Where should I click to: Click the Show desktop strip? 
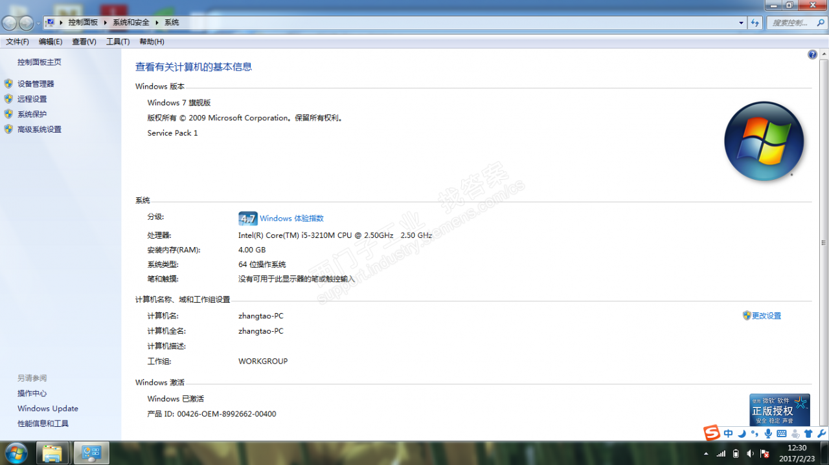pos(824,453)
